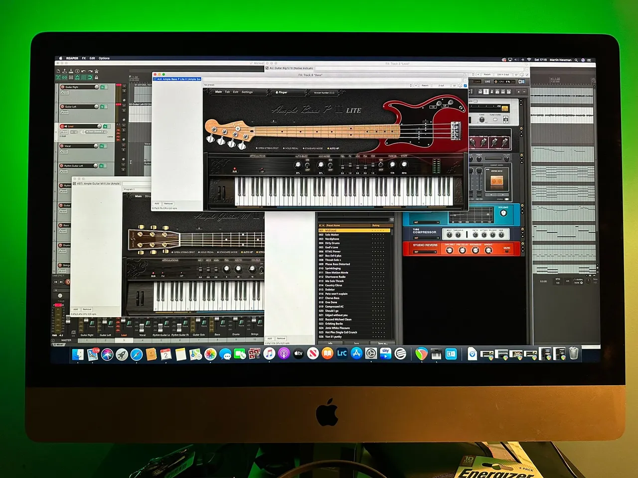Mute the Guitar Right track
The image size is (638, 478).
[124, 86]
